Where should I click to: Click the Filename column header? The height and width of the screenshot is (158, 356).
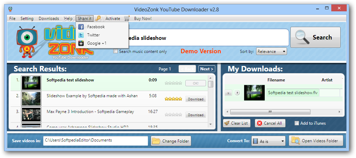276,80
